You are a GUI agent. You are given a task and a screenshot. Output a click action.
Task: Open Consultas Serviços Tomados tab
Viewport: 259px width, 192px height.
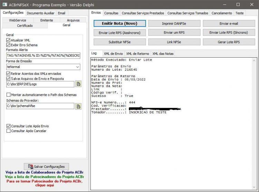188,13
